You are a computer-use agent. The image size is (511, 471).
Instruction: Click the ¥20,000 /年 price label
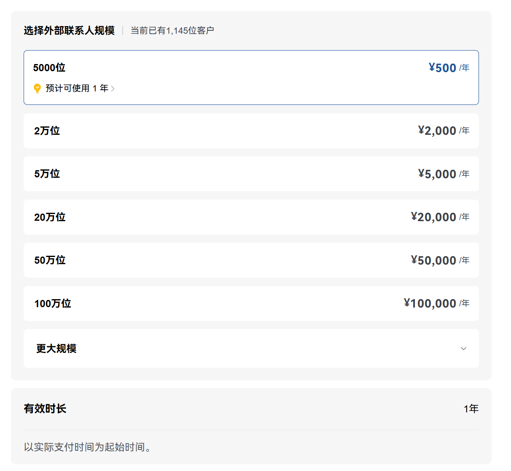(440, 217)
